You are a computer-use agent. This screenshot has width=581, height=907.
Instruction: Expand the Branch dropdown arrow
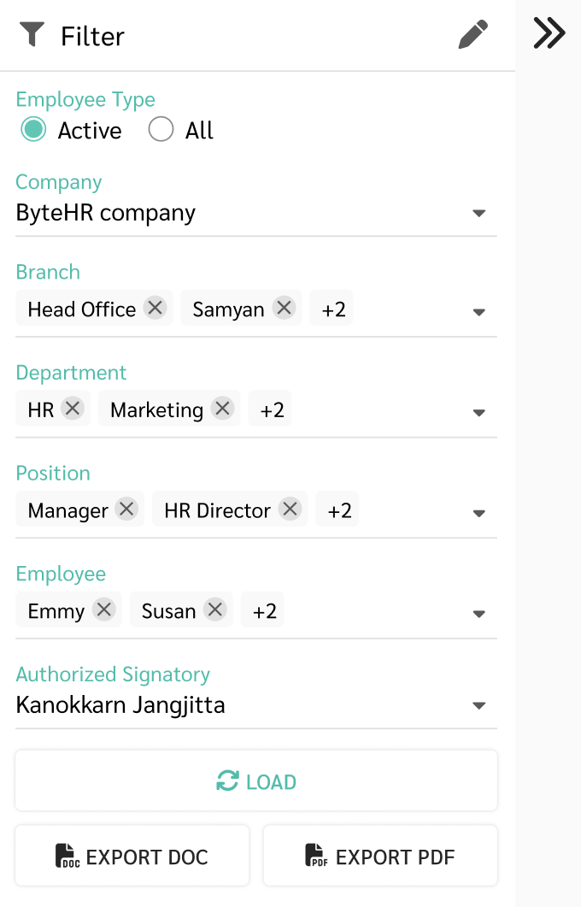coord(478,312)
